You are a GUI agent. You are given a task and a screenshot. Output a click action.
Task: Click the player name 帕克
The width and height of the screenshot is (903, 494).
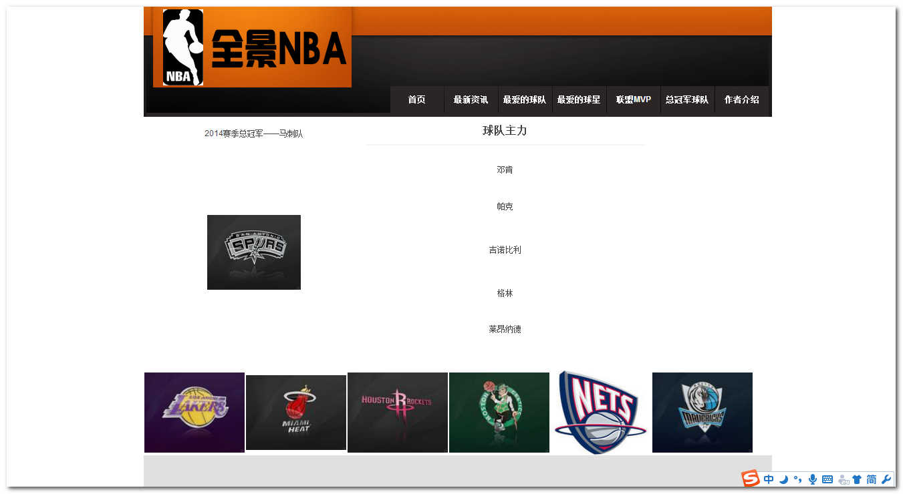click(x=505, y=207)
